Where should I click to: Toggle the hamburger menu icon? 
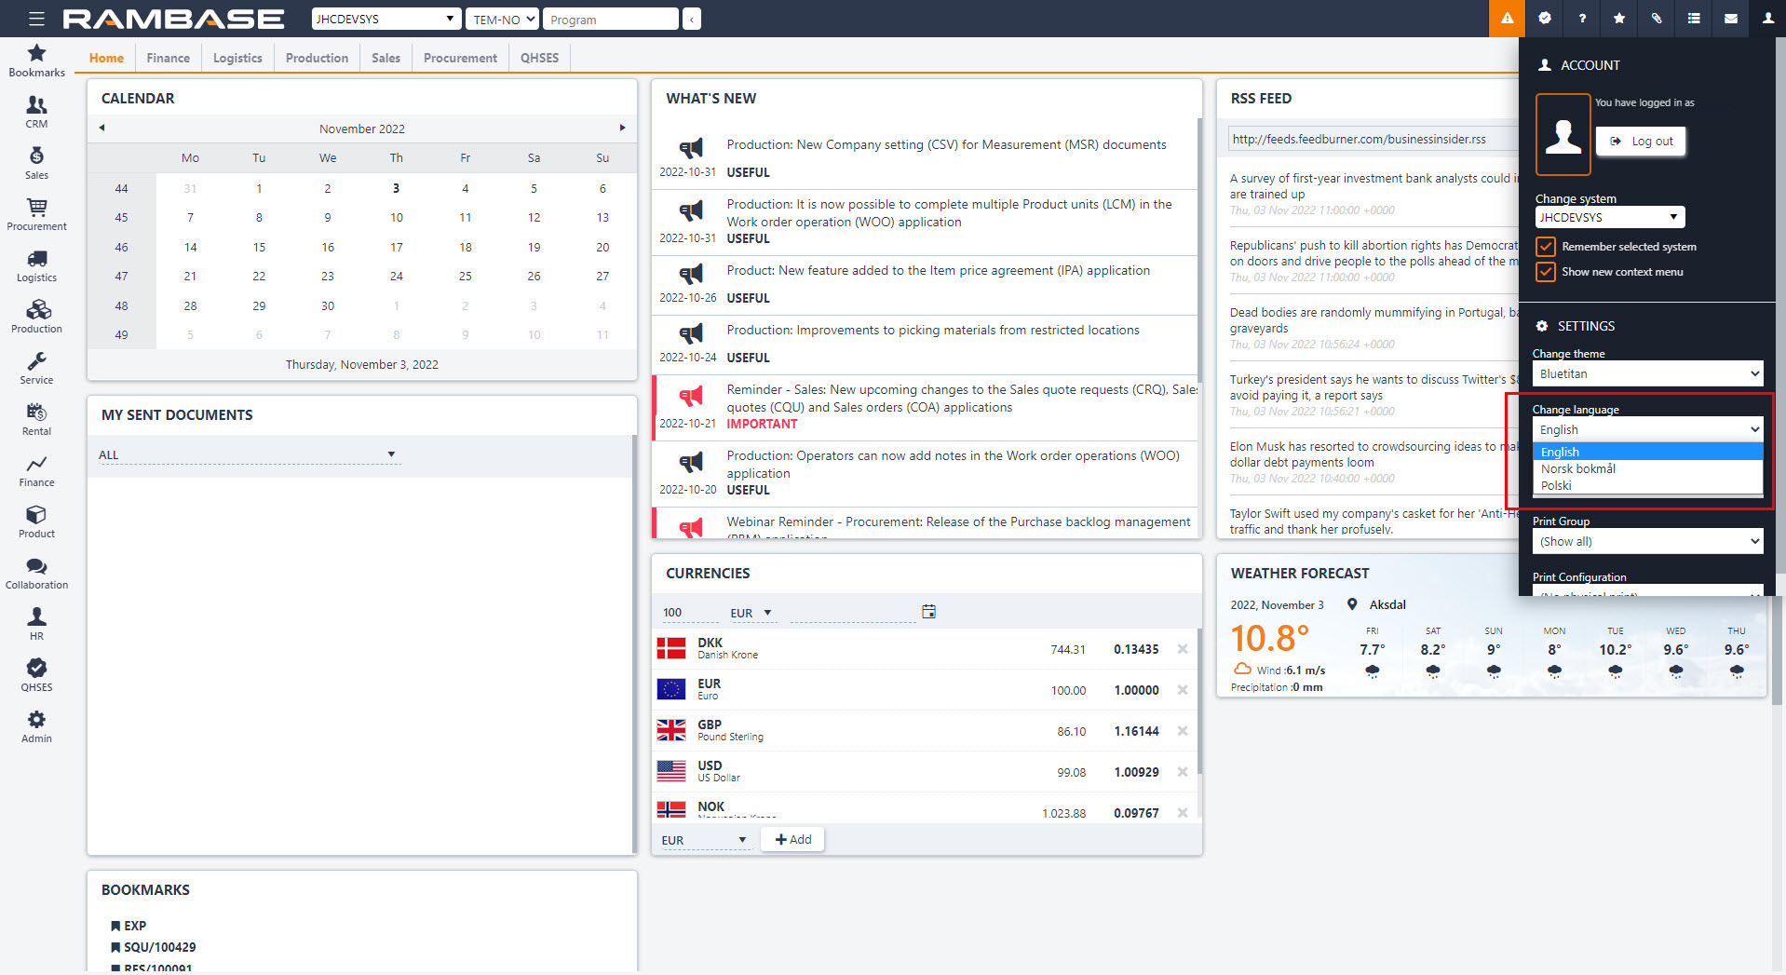coord(36,19)
